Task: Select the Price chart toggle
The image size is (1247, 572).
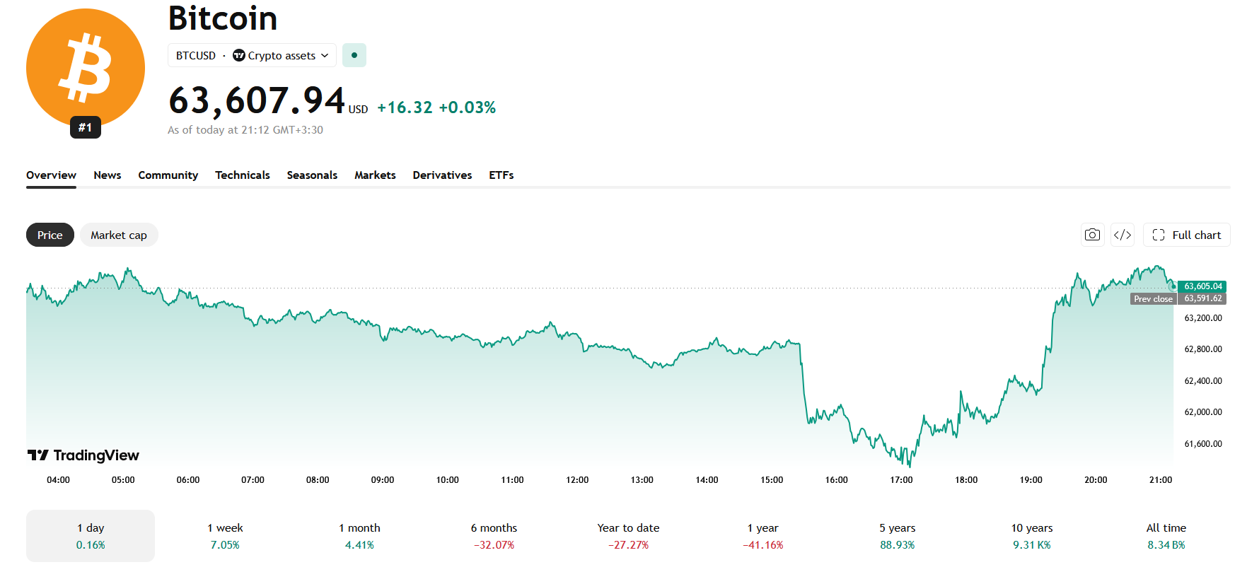Action: coord(50,235)
